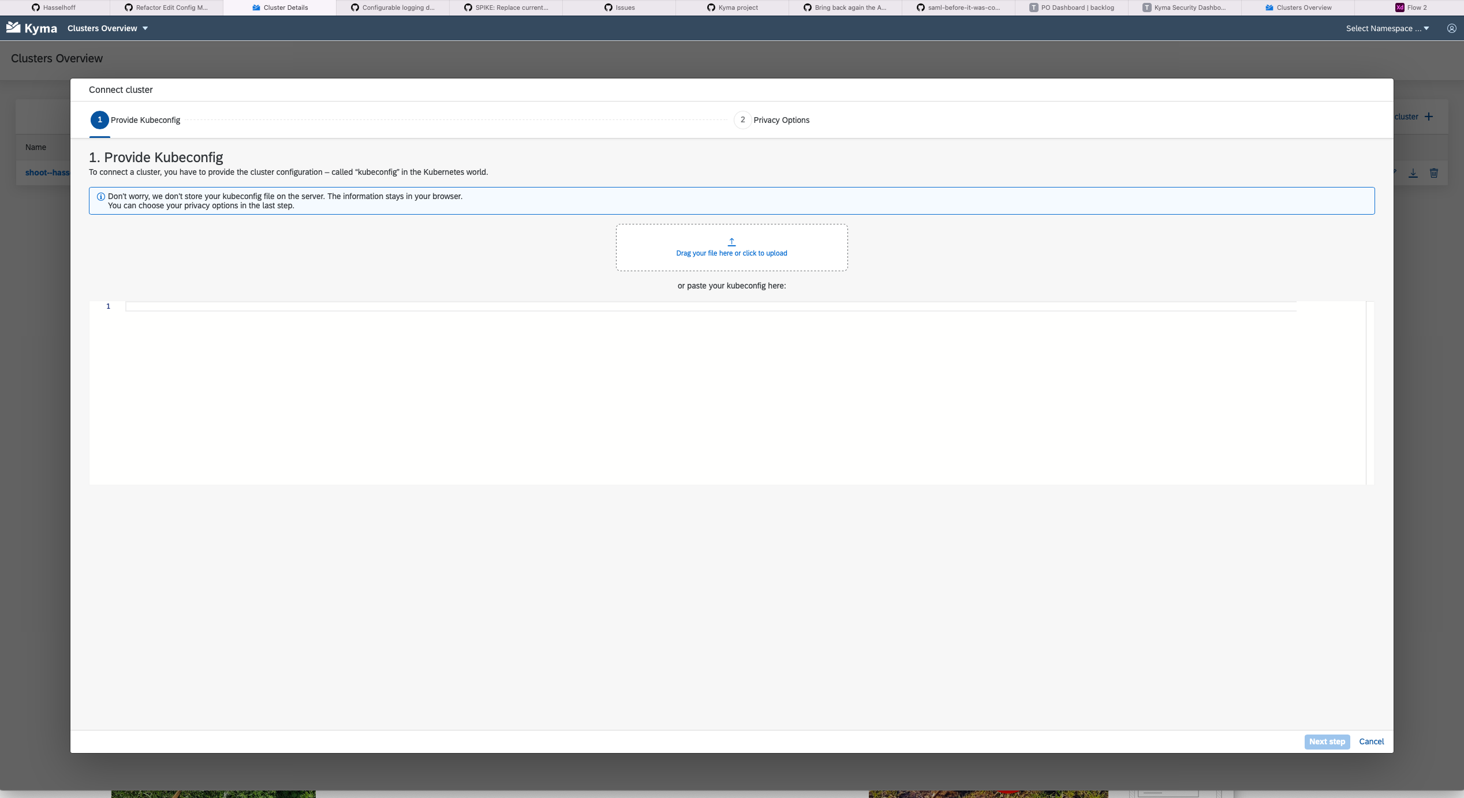
Task: Open the shoot--hass cluster link
Action: (x=48, y=173)
